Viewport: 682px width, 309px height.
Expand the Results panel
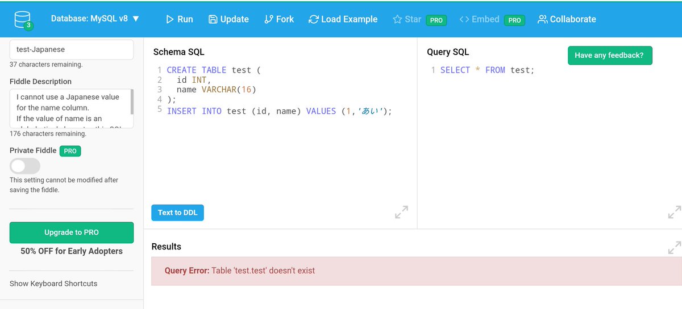pyautogui.click(x=675, y=248)
